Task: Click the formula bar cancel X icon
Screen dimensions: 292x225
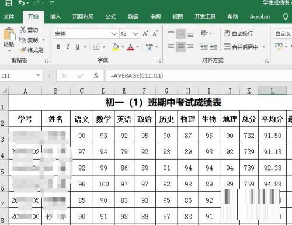Action: (x=64, y=75)
